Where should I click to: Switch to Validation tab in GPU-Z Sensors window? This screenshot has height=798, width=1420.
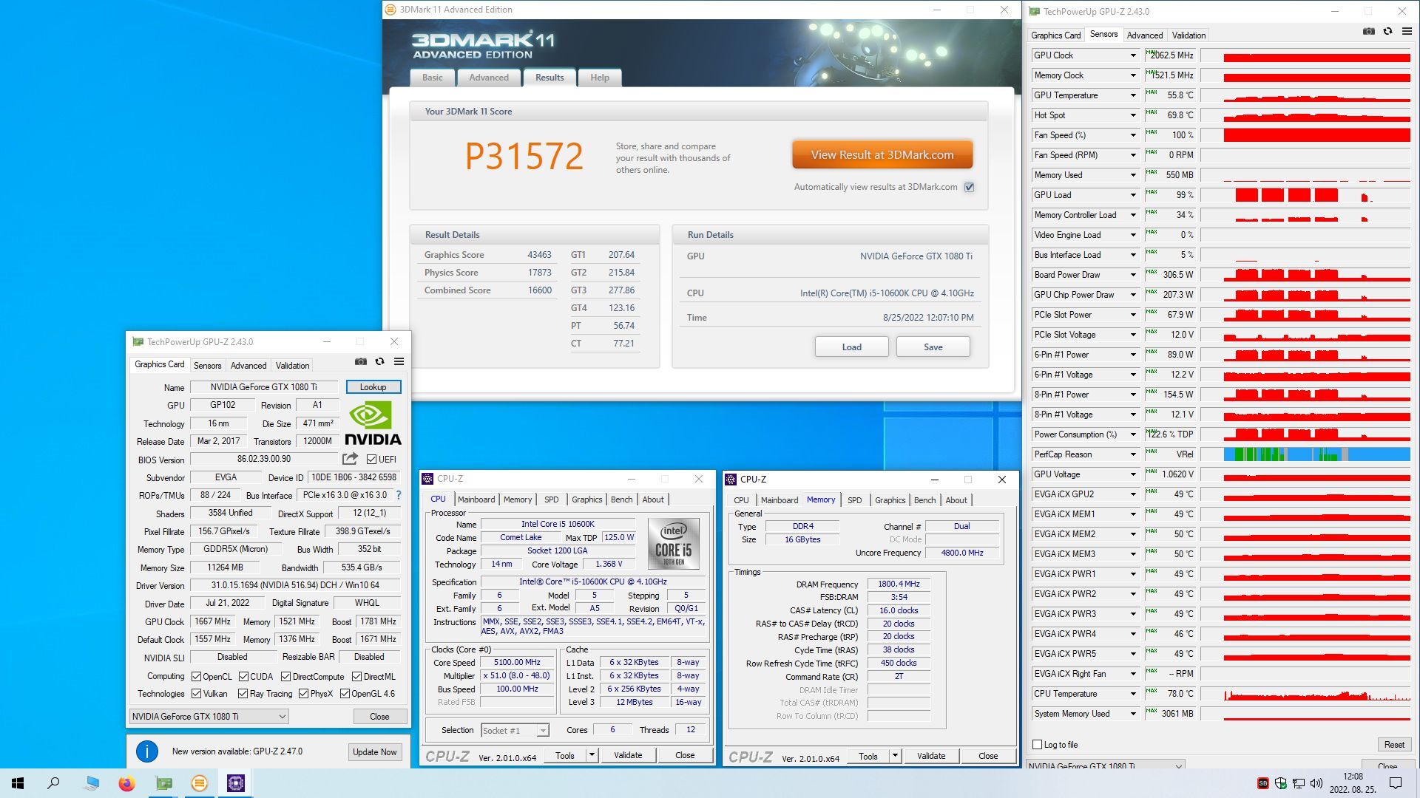coord(1189,35)
